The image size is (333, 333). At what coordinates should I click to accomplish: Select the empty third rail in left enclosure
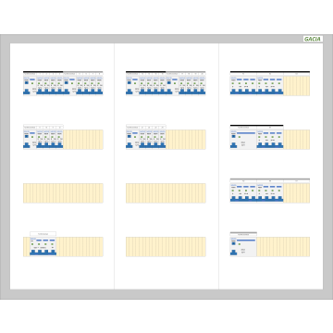click(x=63, y=193)
